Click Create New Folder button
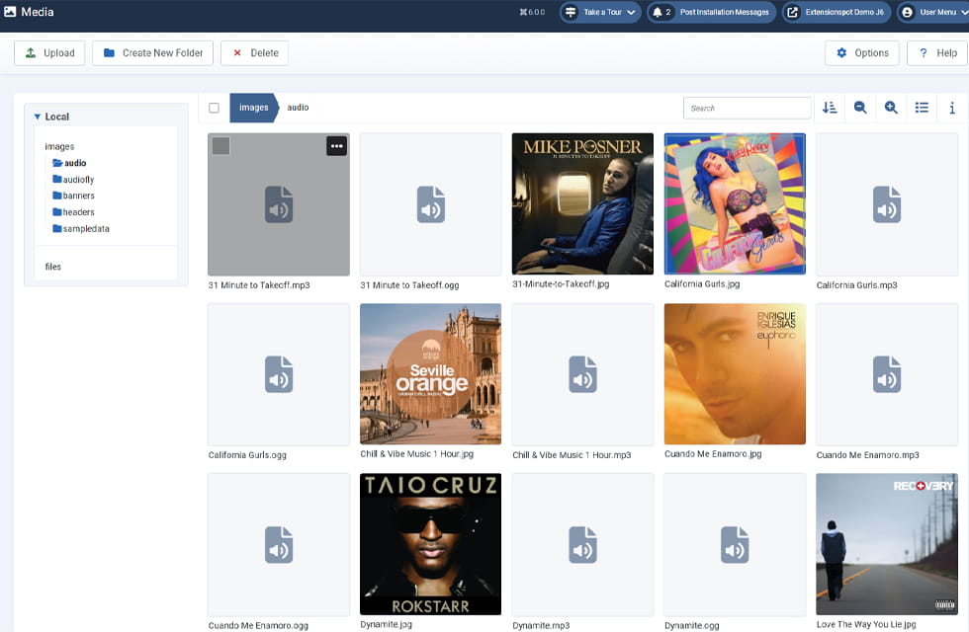The height and width of the screenshot is (632, 969). [x=152, y=53]
